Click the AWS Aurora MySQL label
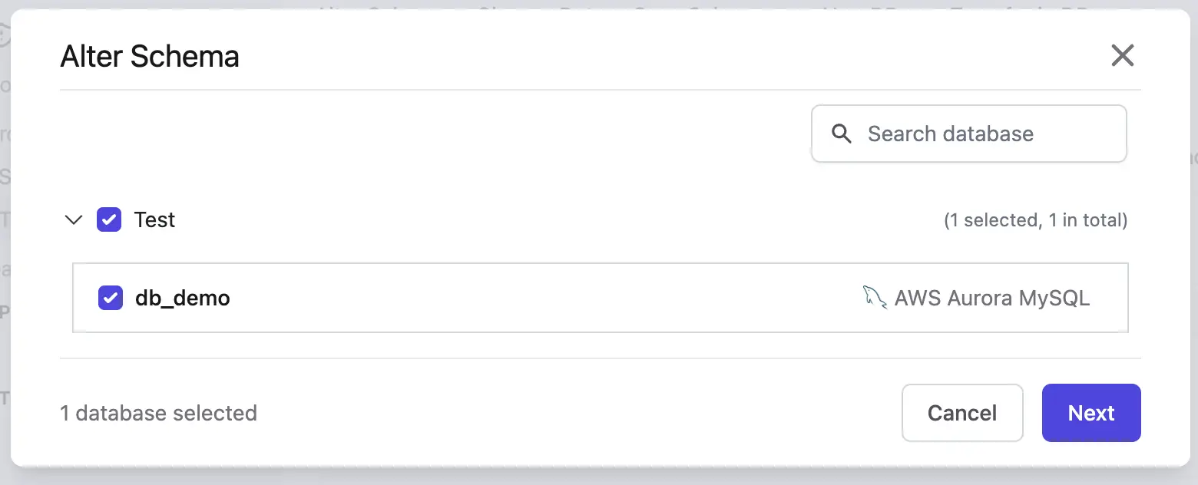This screenshot has width=1198, height=485. 991,298
